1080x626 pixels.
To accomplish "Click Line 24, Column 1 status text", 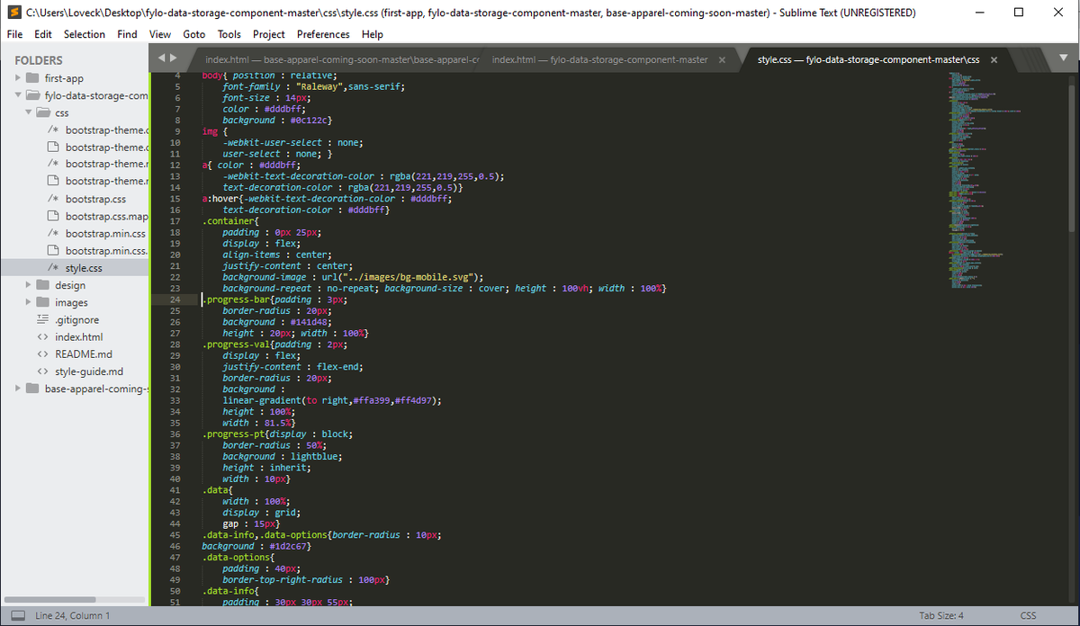I will tap(72, 615).
